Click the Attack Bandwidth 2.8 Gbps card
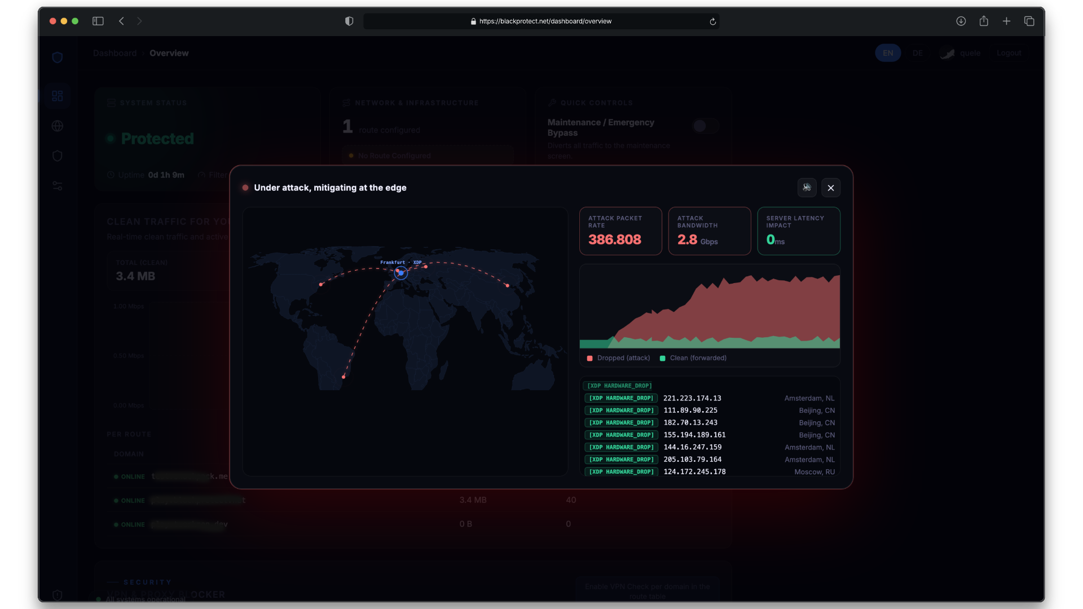The image size is (1083, 609). 710,231
